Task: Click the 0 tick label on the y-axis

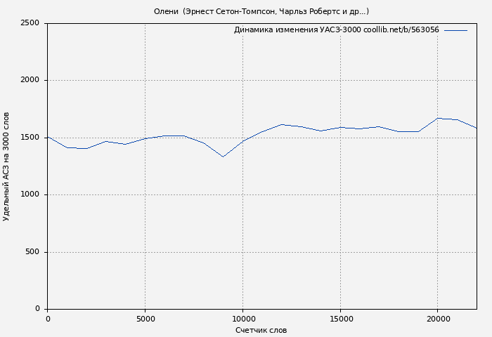Action: pos(37,309)
